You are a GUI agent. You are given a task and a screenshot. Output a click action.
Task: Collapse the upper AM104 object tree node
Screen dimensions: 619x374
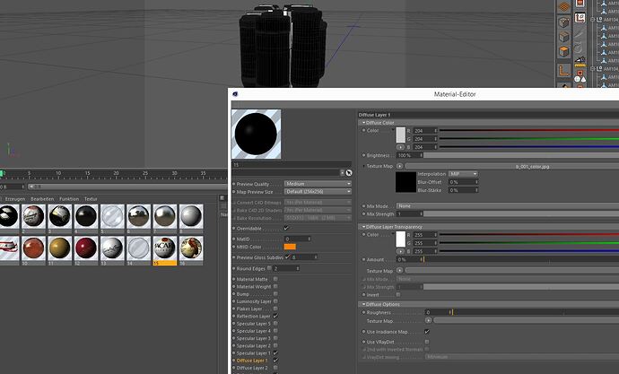[593, 19]
